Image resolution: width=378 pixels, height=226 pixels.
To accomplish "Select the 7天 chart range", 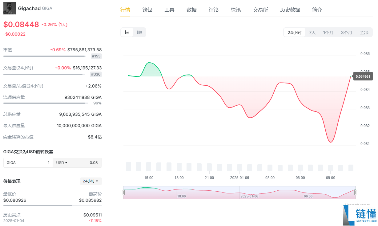I will tap(312, 32).
